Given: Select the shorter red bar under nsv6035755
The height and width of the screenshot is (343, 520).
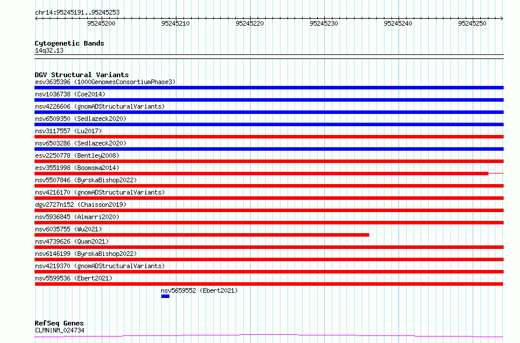Looking at the screenshot, I should (x=202, y=235).
